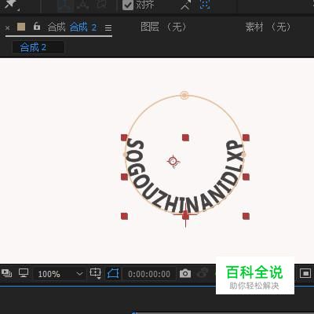Toggle mask and shape path visibility
Screen dimensions: 314x314
[113, 274]
